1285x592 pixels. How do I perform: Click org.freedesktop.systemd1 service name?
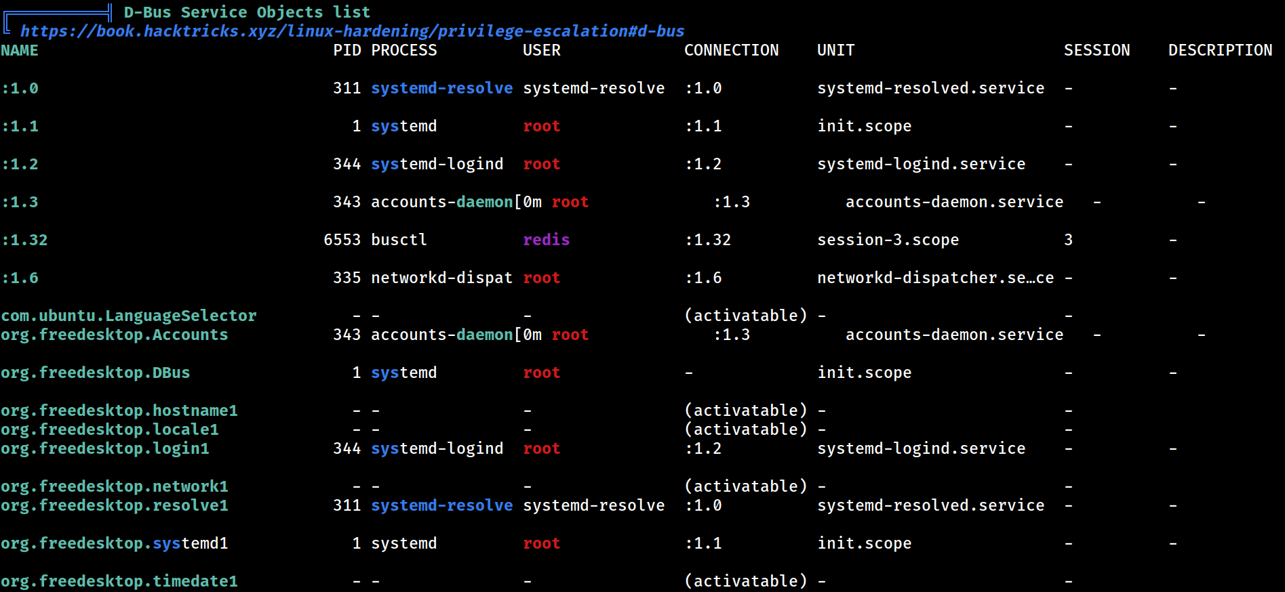[115, 543]
